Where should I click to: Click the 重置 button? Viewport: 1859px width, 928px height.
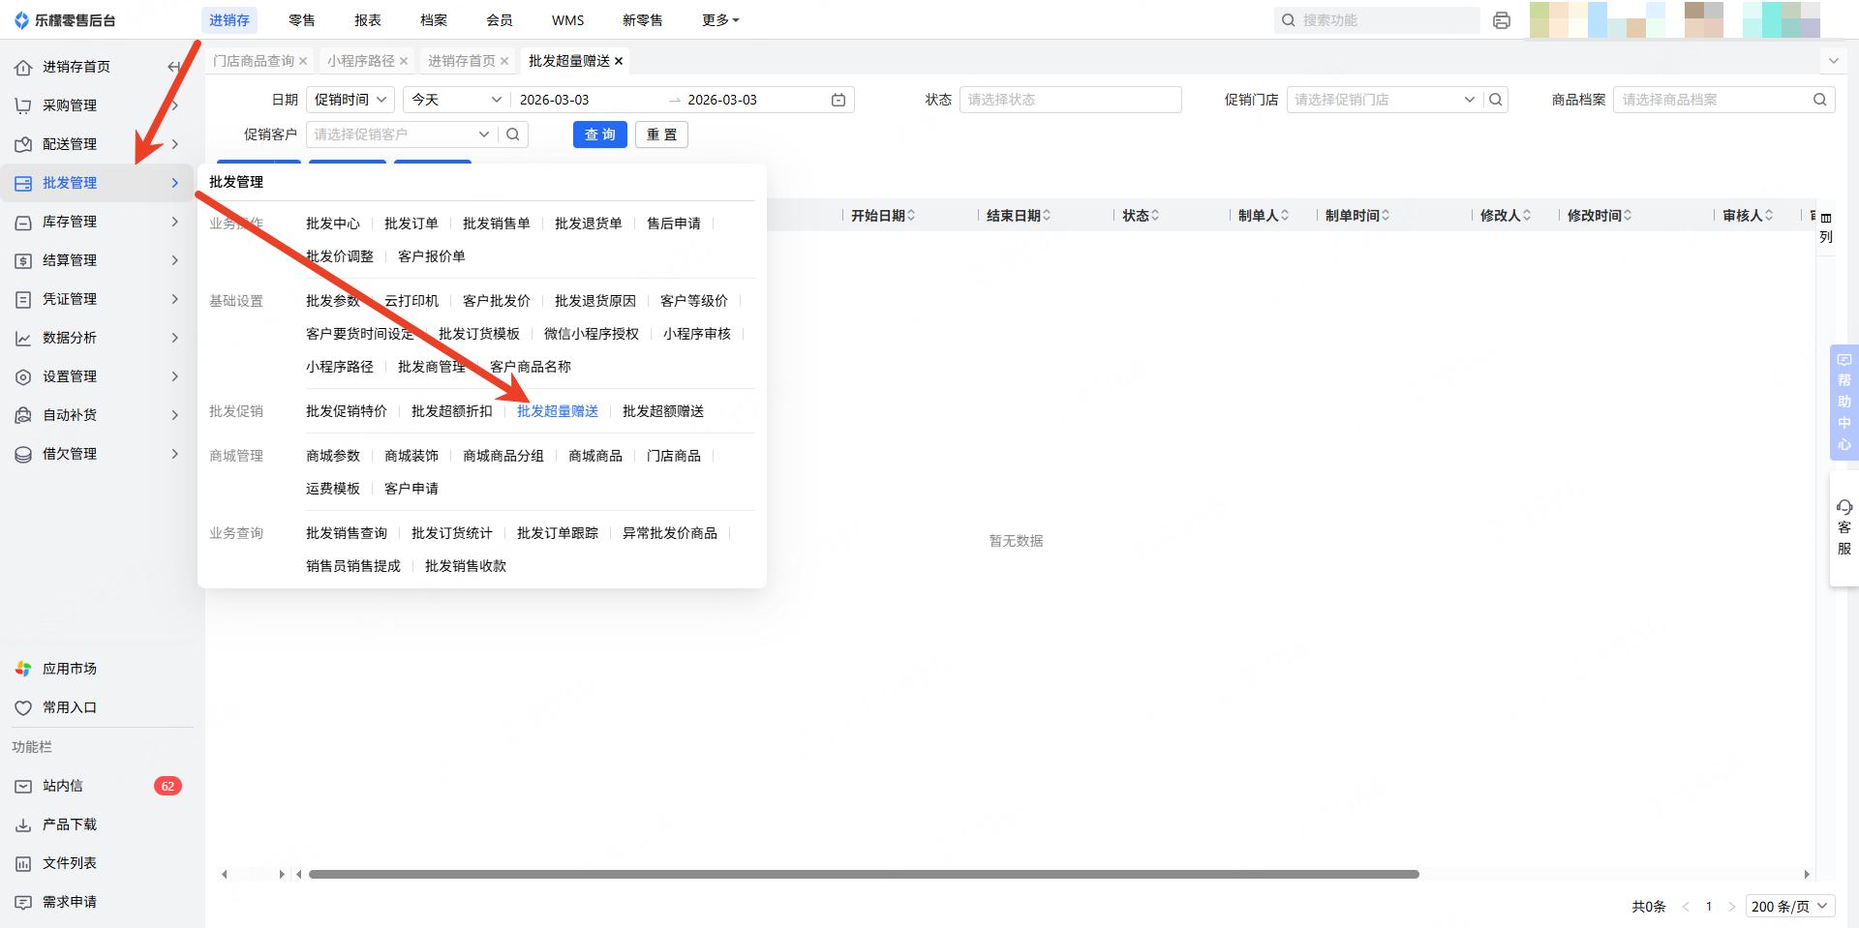click(662, 135)
